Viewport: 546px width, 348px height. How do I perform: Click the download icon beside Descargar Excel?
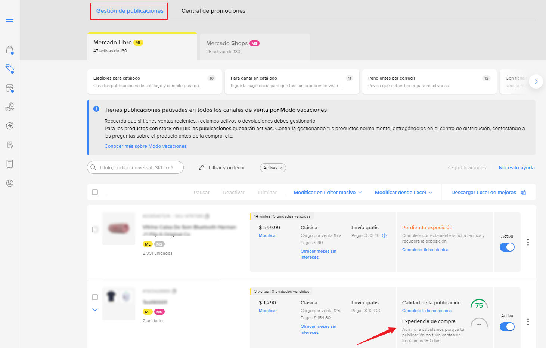[x=523, y=192]
